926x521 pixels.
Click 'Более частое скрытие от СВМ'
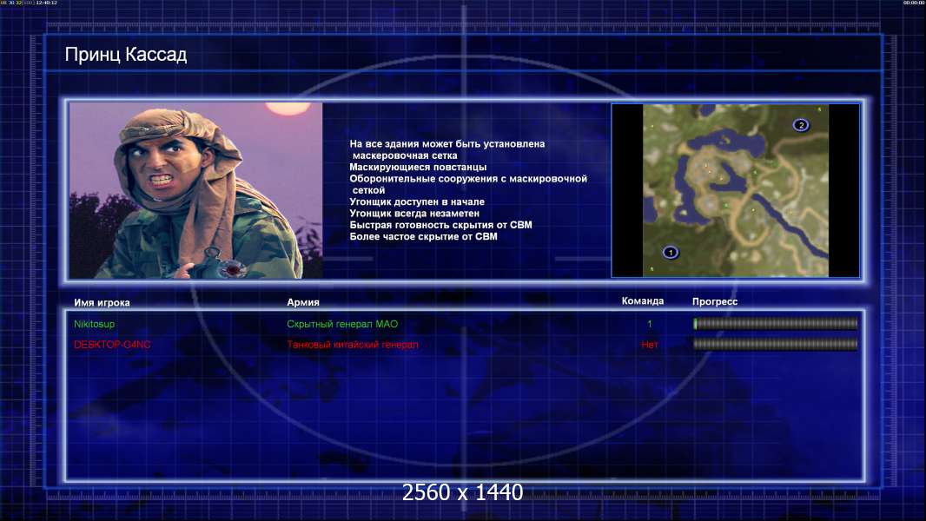point(423,236)
